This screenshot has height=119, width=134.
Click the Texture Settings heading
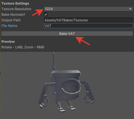(15, 3)
